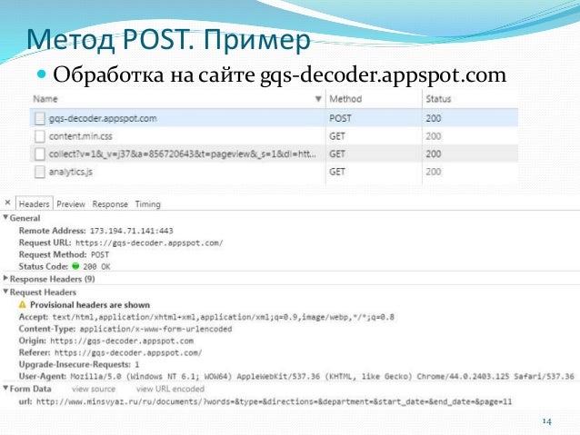Click the Origin header value
Image resolution: width=580 pixels, height=435 pixels.
click(x=122, y=341)
